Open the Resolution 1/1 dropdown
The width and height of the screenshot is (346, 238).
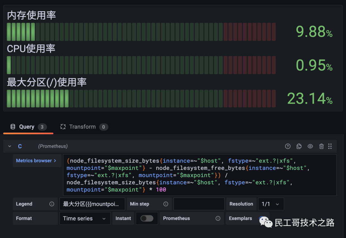(271, 204)
